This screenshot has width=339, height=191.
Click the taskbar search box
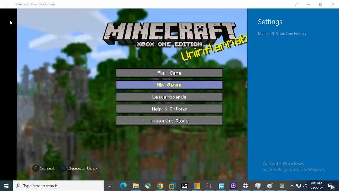click(x=58, y=186)
